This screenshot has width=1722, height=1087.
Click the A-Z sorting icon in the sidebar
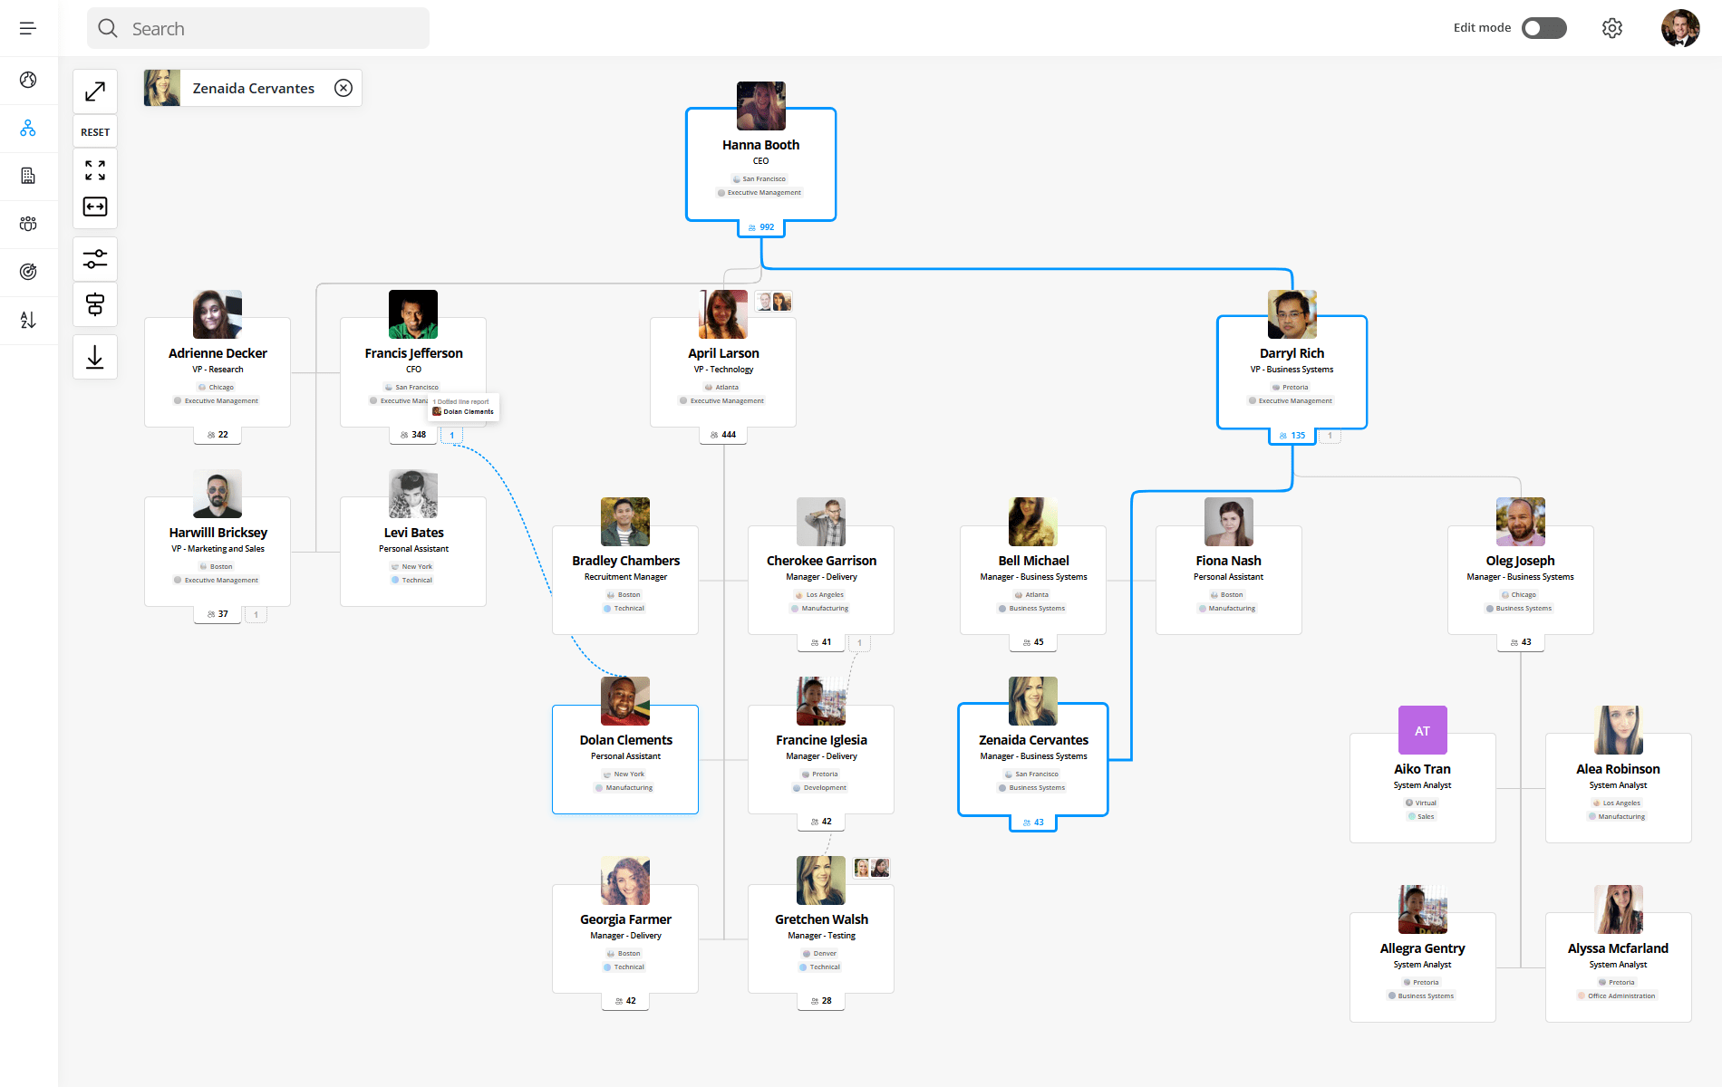coord(28,320)
